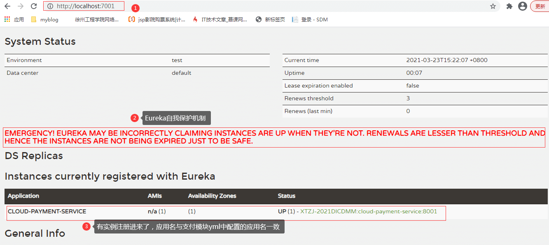Screen dimensions: 549x245
Task: Click the Environment label
Action: coord(24,60)
